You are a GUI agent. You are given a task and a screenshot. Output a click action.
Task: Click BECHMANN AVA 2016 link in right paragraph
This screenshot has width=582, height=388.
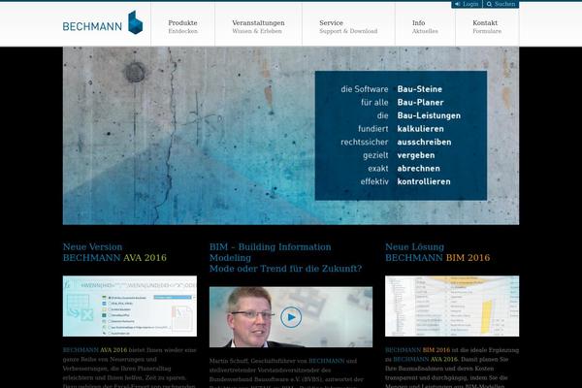click(x=426, y=359)
